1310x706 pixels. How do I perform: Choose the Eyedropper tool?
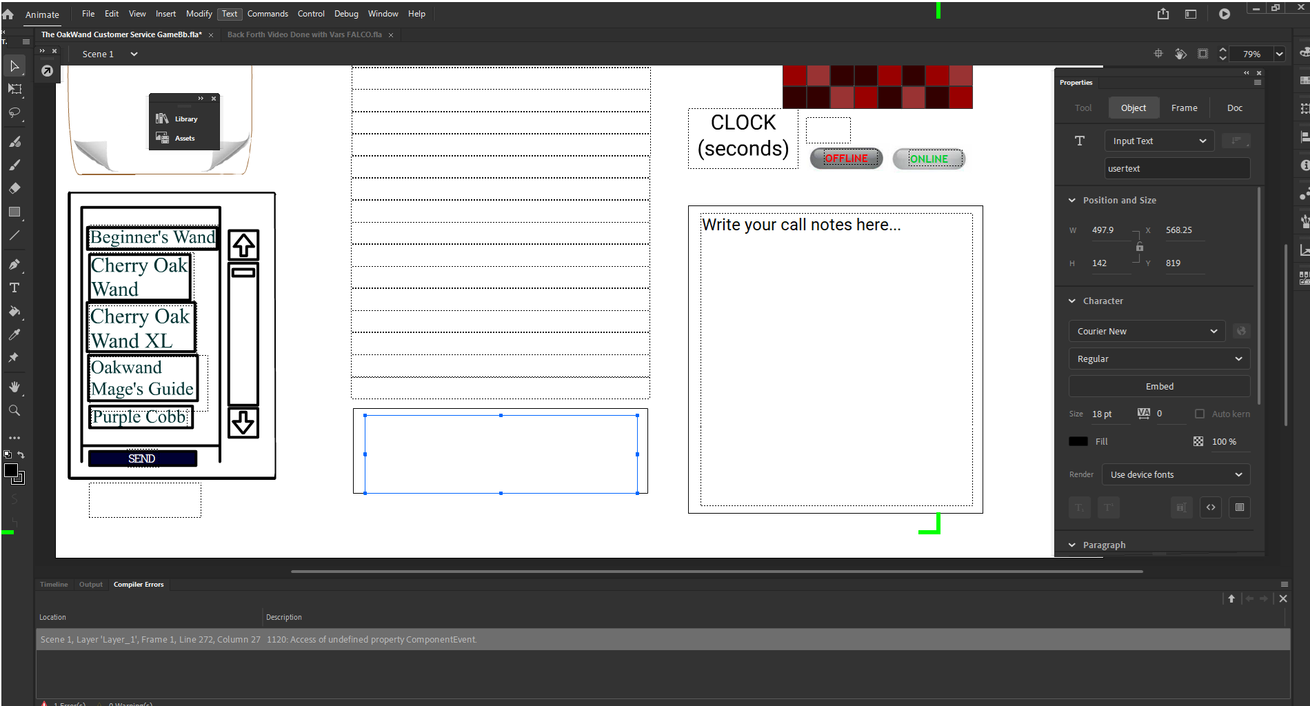click(14, 334)
